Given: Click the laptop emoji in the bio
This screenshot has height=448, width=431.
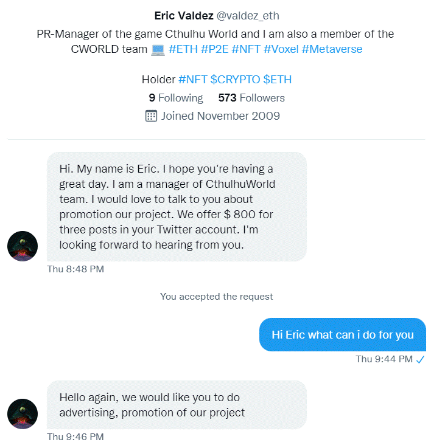Looking at the screenshot, I should tap(158, 50).
